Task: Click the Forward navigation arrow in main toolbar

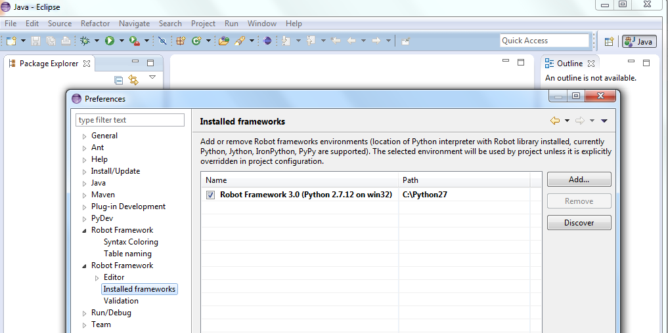Action: click(376, 41)
